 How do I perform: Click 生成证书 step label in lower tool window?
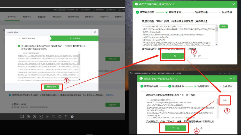tap(228, 87)
